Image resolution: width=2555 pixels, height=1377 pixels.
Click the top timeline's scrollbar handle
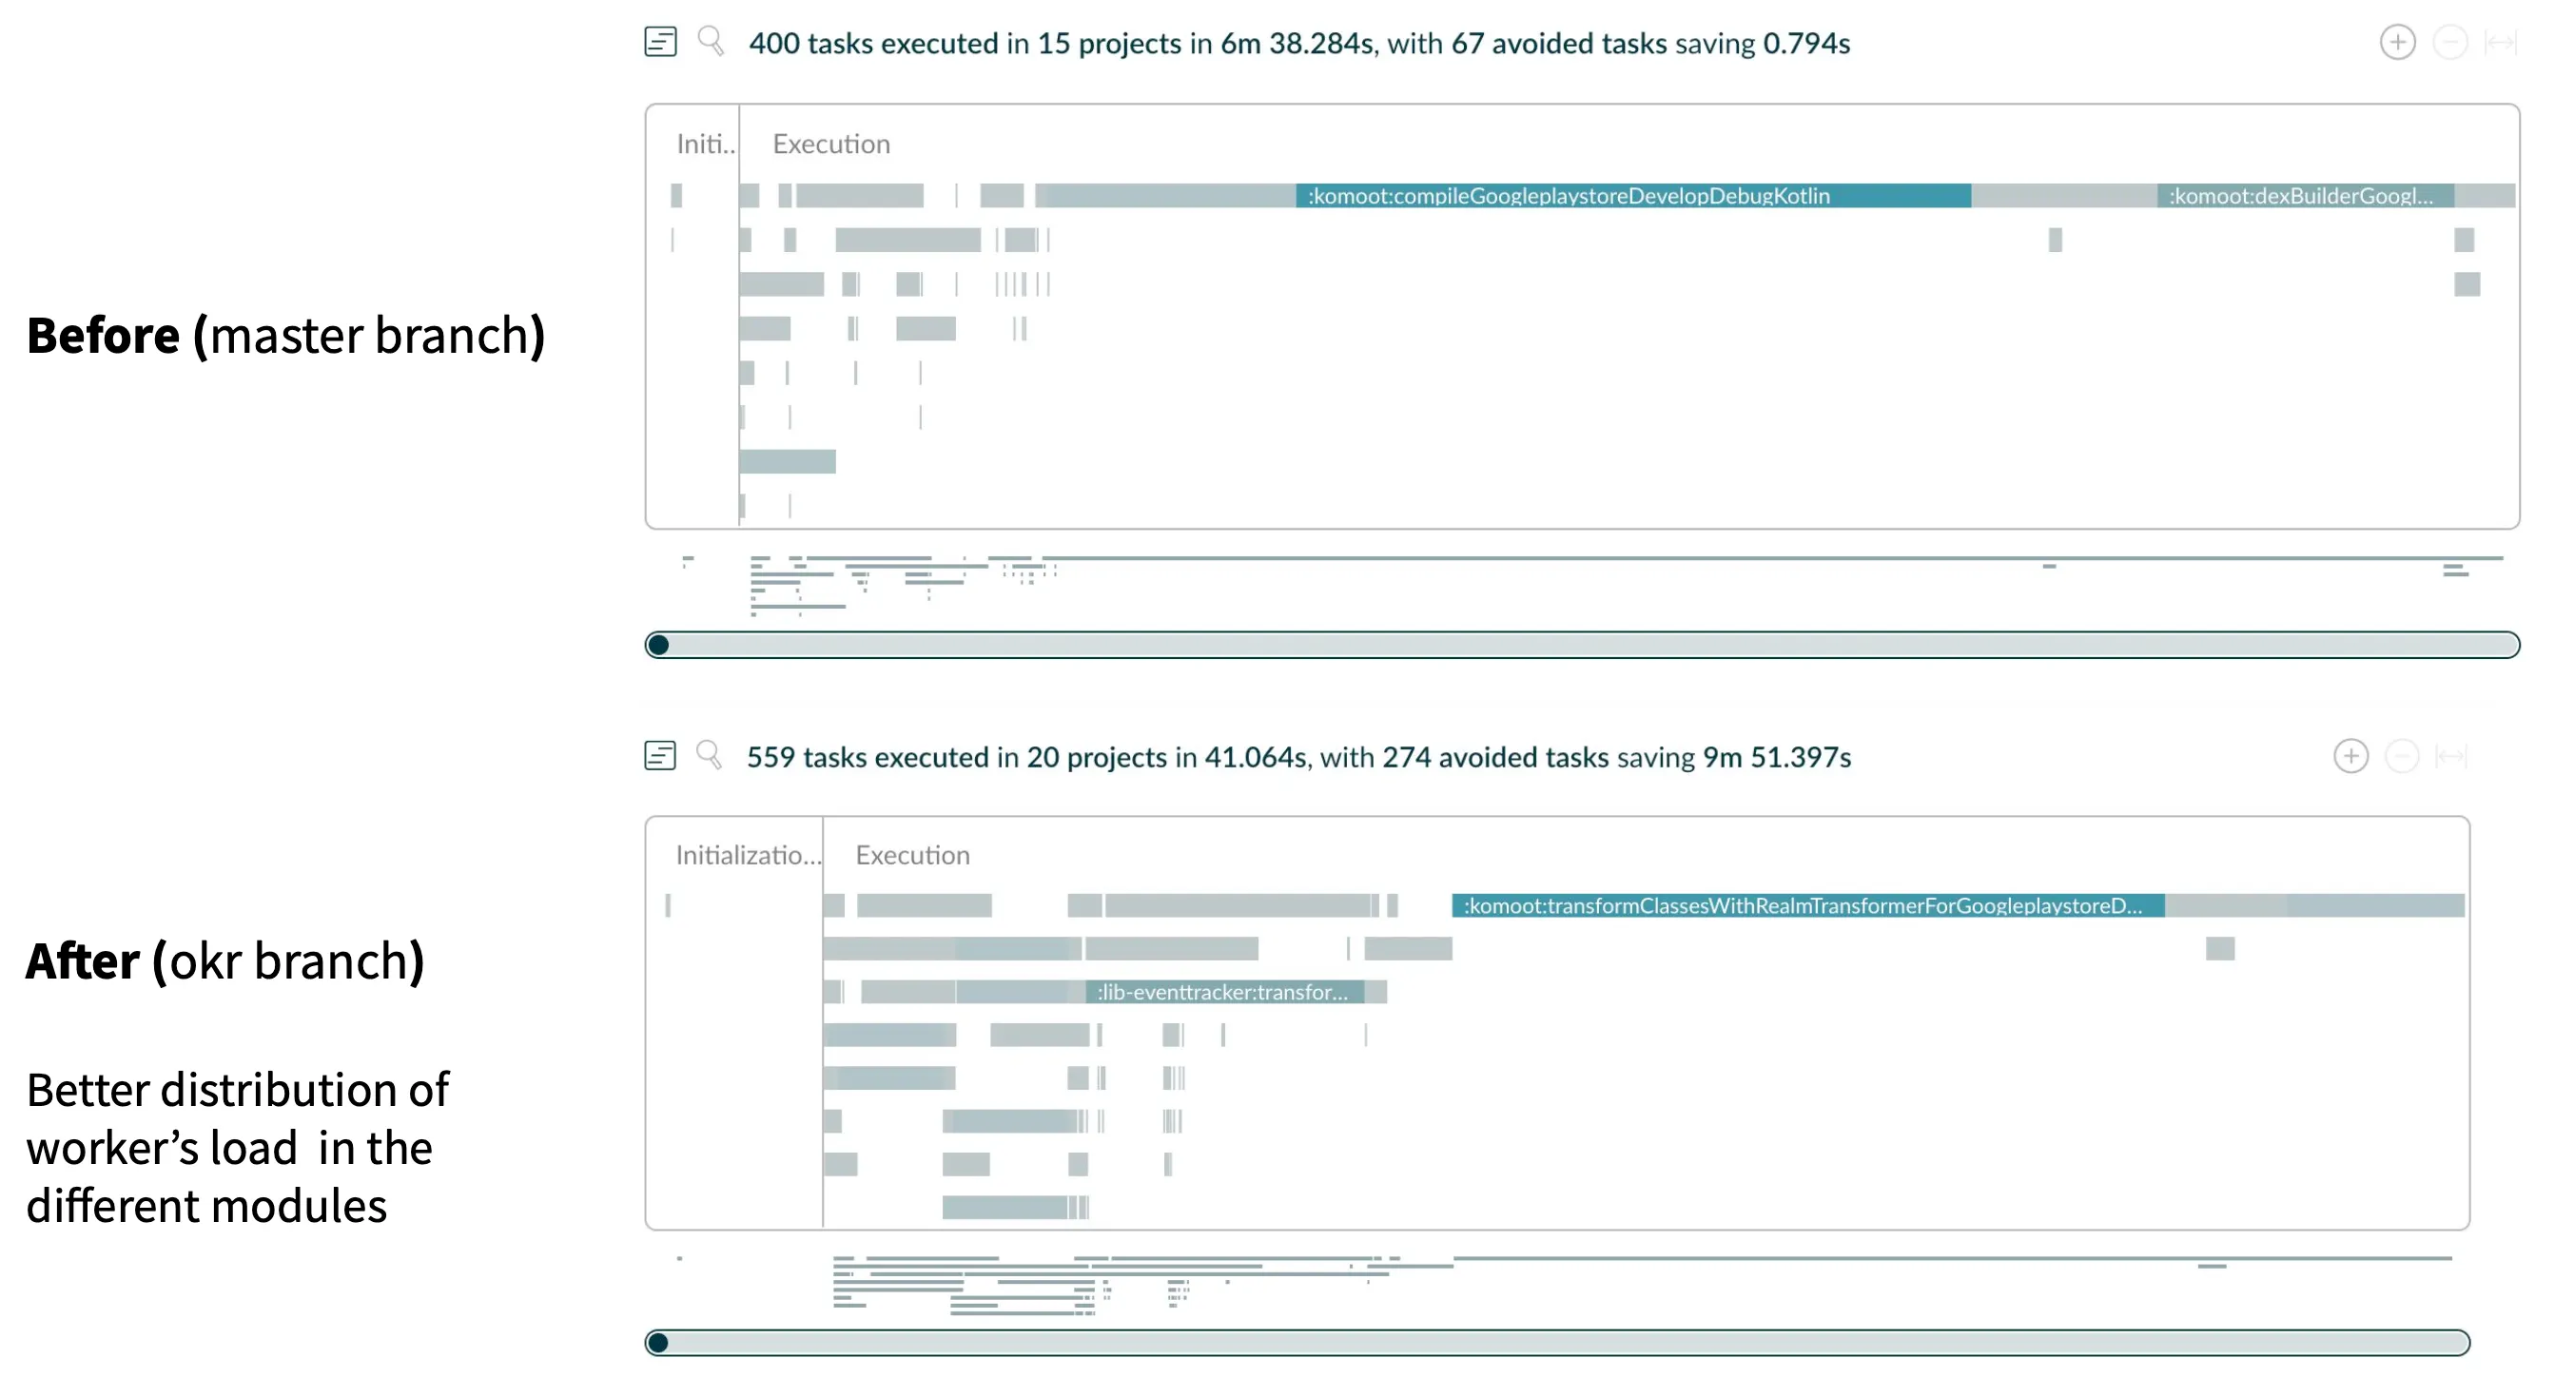click(x=657, y=646)
